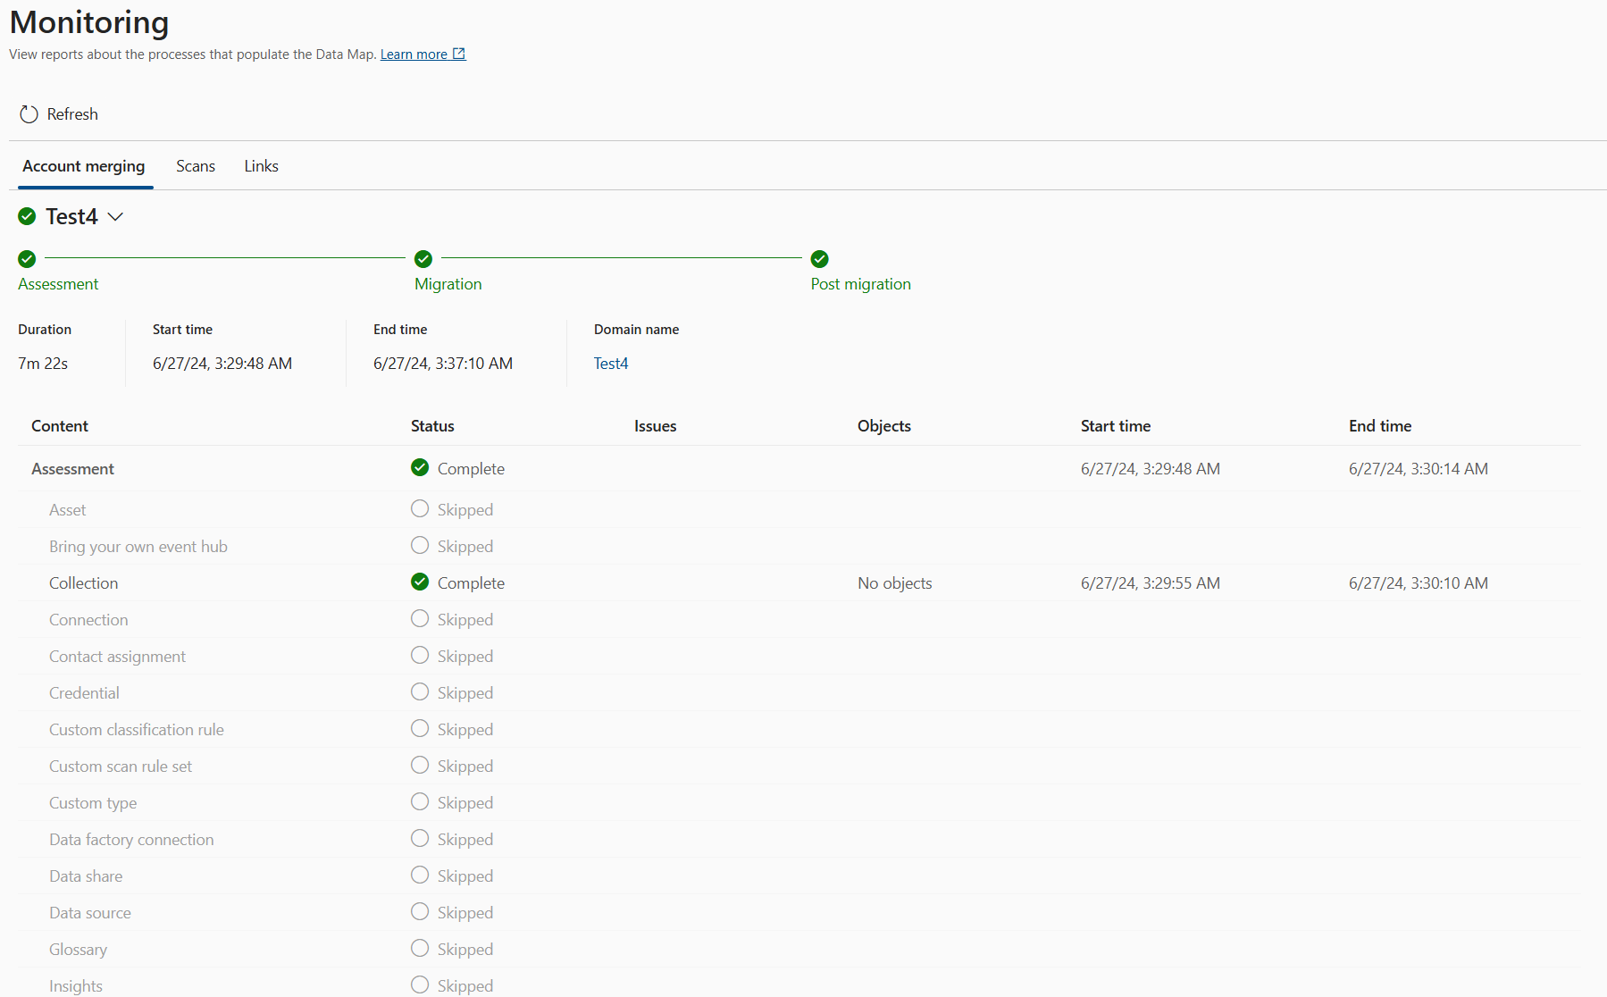Screen dimensions: 1607x997
Task: Click the Skipped circle for Glossary row
Action: [x=420, y=948]
